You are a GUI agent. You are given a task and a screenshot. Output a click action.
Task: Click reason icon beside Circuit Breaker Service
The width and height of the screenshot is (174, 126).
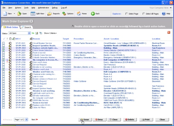31,43
